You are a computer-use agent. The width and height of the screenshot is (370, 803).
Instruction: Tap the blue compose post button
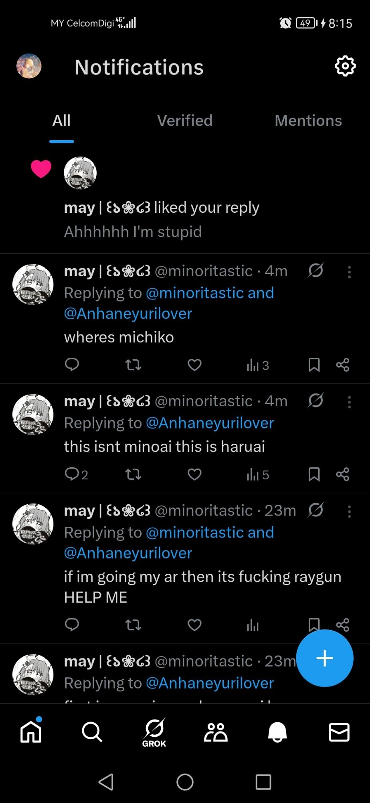tap(325, 658)
